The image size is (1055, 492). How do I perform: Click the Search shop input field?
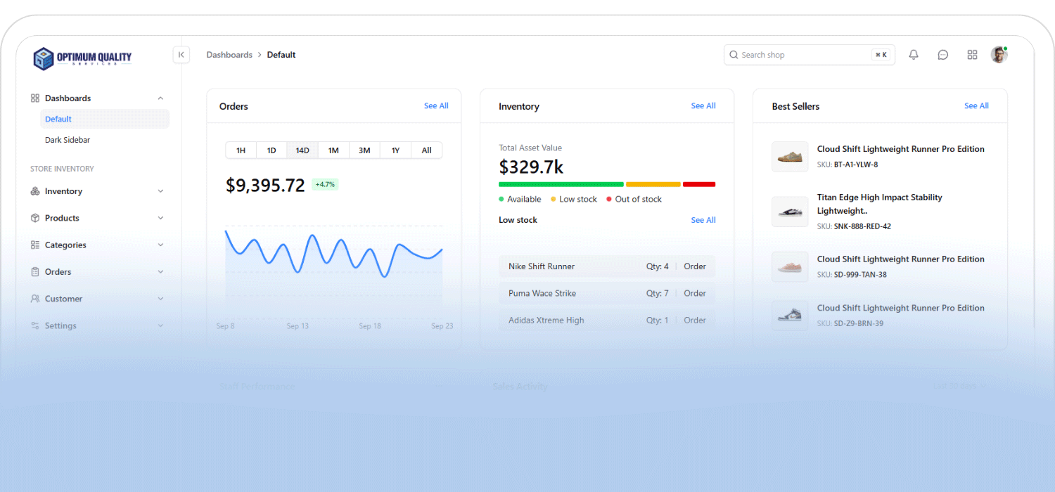coord(802,55)
